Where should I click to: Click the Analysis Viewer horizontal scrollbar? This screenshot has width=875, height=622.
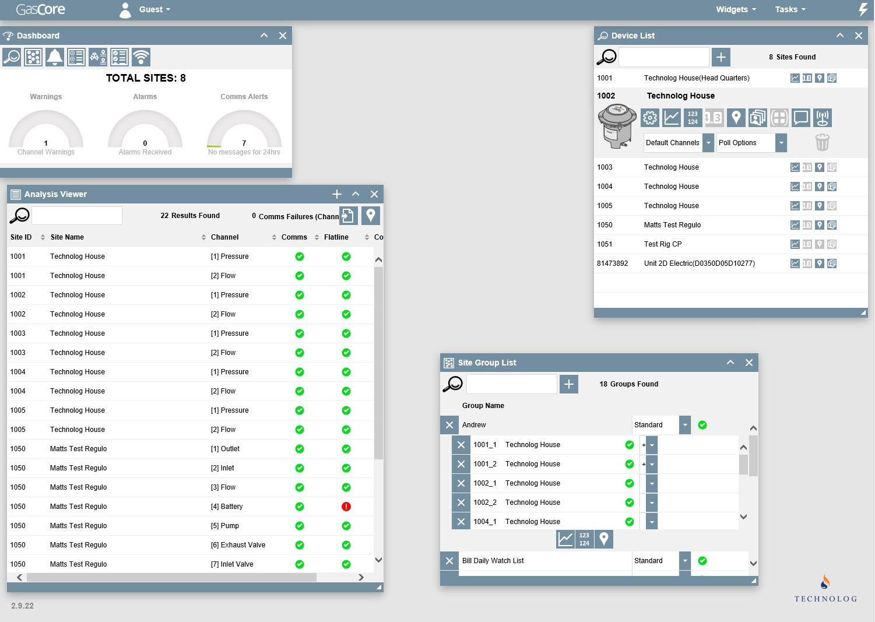coord(171,577)
